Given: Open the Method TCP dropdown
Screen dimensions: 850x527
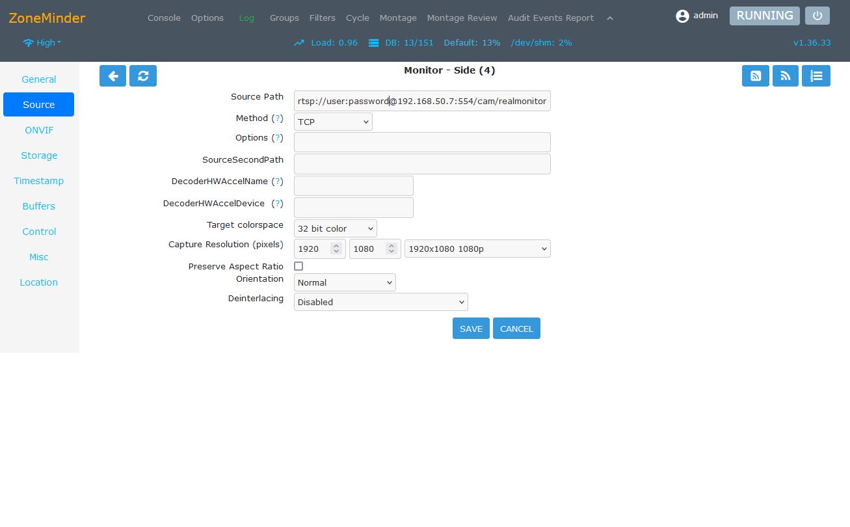Looking at the screenshot, I should (x=333, y=122).
